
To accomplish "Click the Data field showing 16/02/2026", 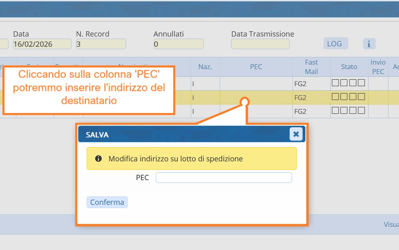I will pos(42,44).
